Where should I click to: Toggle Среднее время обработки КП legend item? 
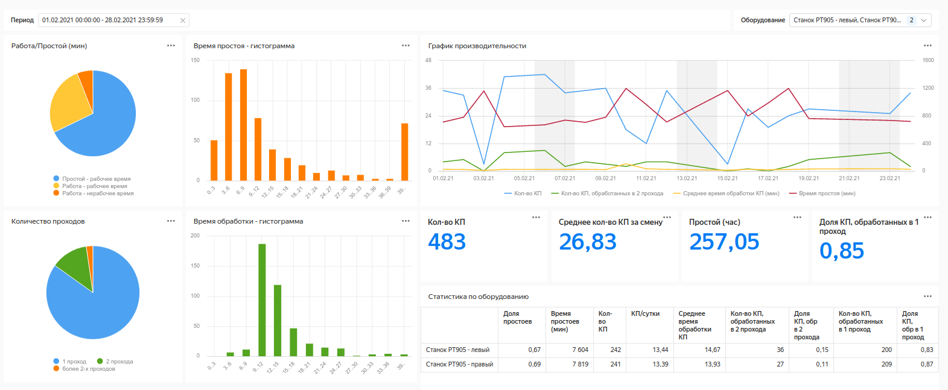tap(726, 193)
